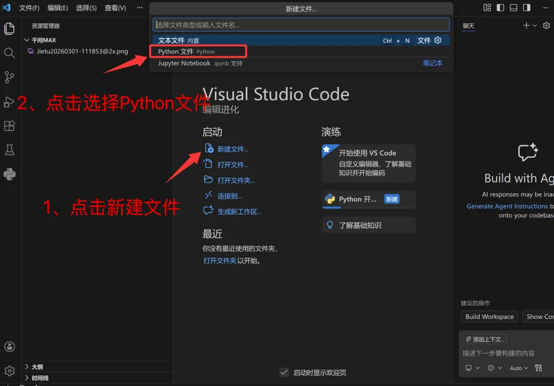Toggle show welcome page on startup

click(x=284, y=372)
